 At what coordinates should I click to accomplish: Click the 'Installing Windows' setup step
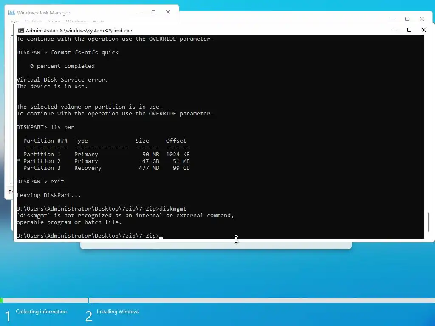tap(118, 312)
